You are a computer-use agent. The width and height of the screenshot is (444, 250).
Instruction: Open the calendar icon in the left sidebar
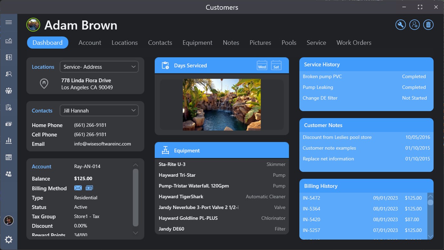[x=9, y=157]
